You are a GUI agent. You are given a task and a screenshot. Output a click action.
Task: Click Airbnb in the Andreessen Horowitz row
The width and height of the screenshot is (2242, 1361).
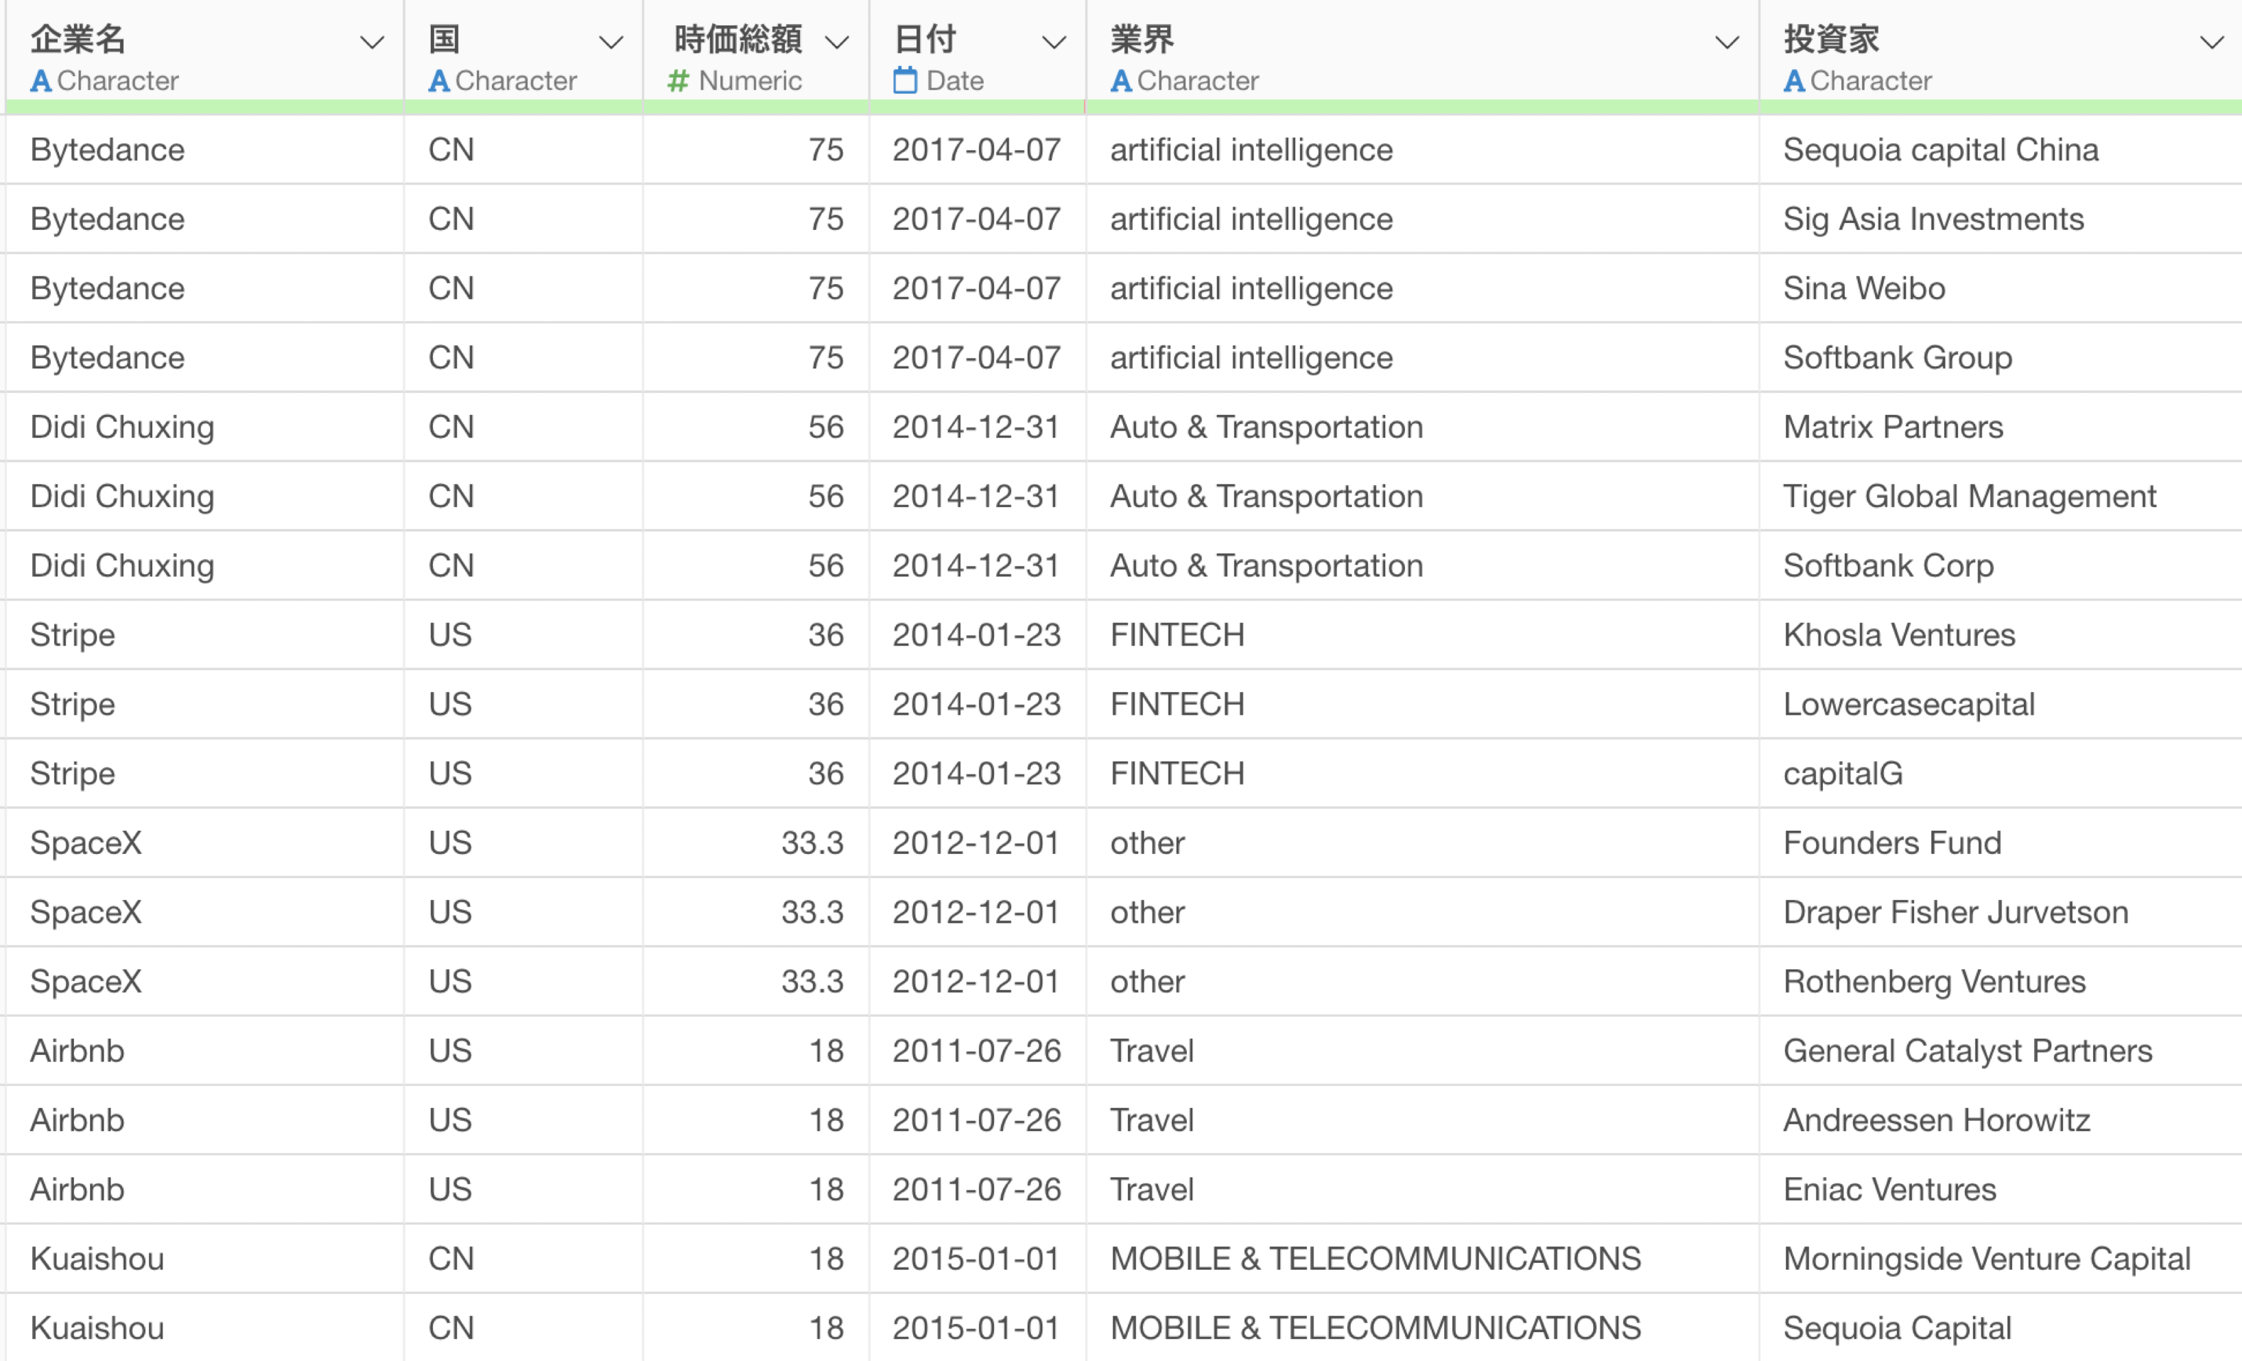coord(78,1120)
